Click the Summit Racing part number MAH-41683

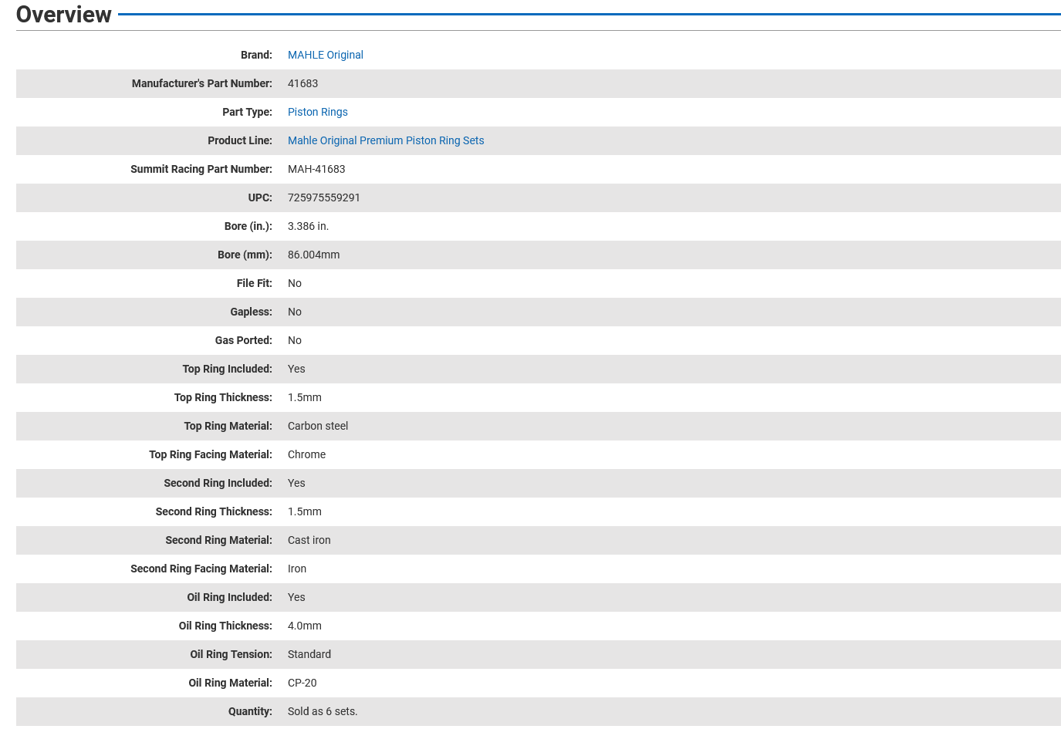[316, 169]
